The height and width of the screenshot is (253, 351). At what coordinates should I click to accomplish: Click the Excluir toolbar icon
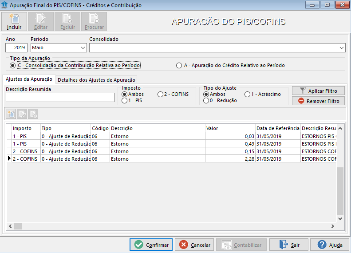click(x=67, y=21)
